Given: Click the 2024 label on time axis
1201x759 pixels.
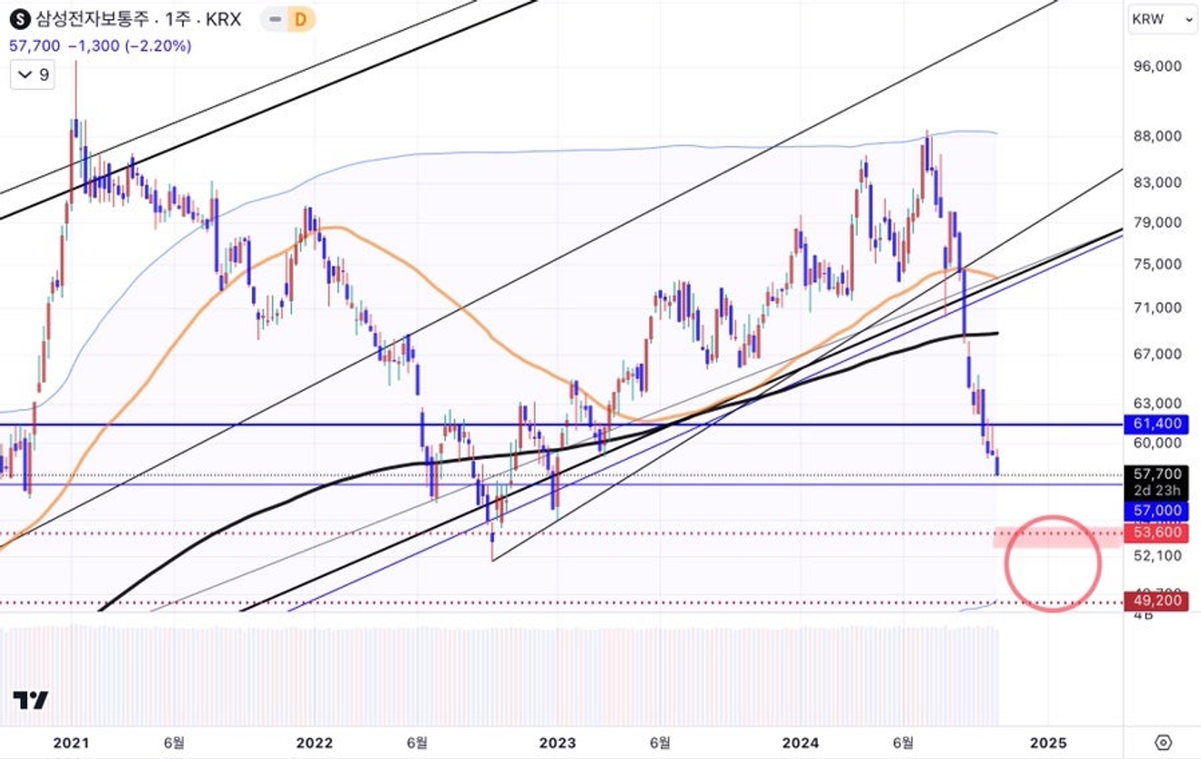Looking at the screenshot, I should (802, 742).
